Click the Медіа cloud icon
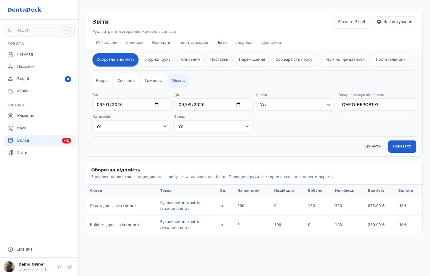Viewport: 430px width, 276px height. (x=10, y=91)
